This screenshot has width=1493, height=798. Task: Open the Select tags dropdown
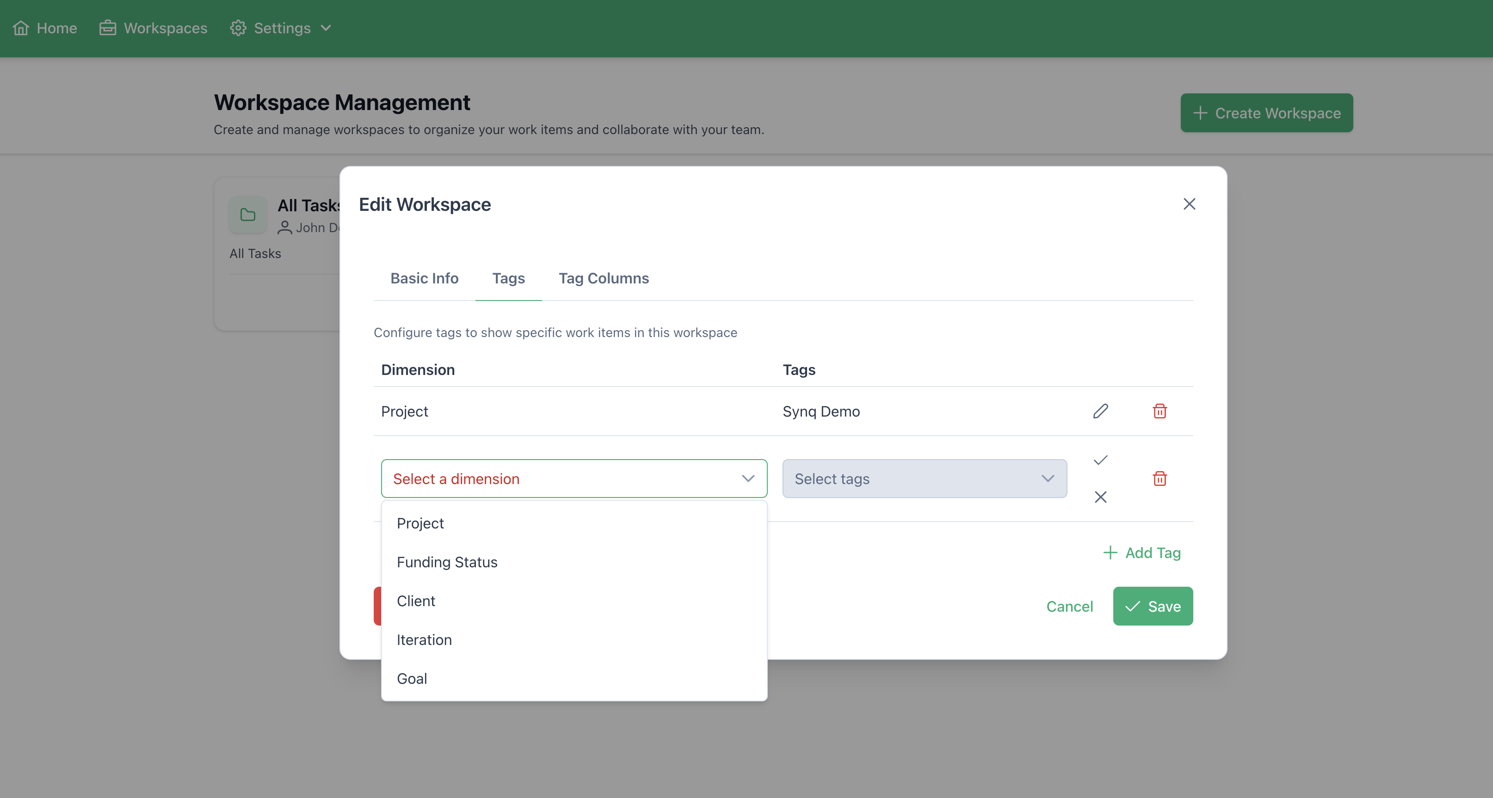pos(924,479)
